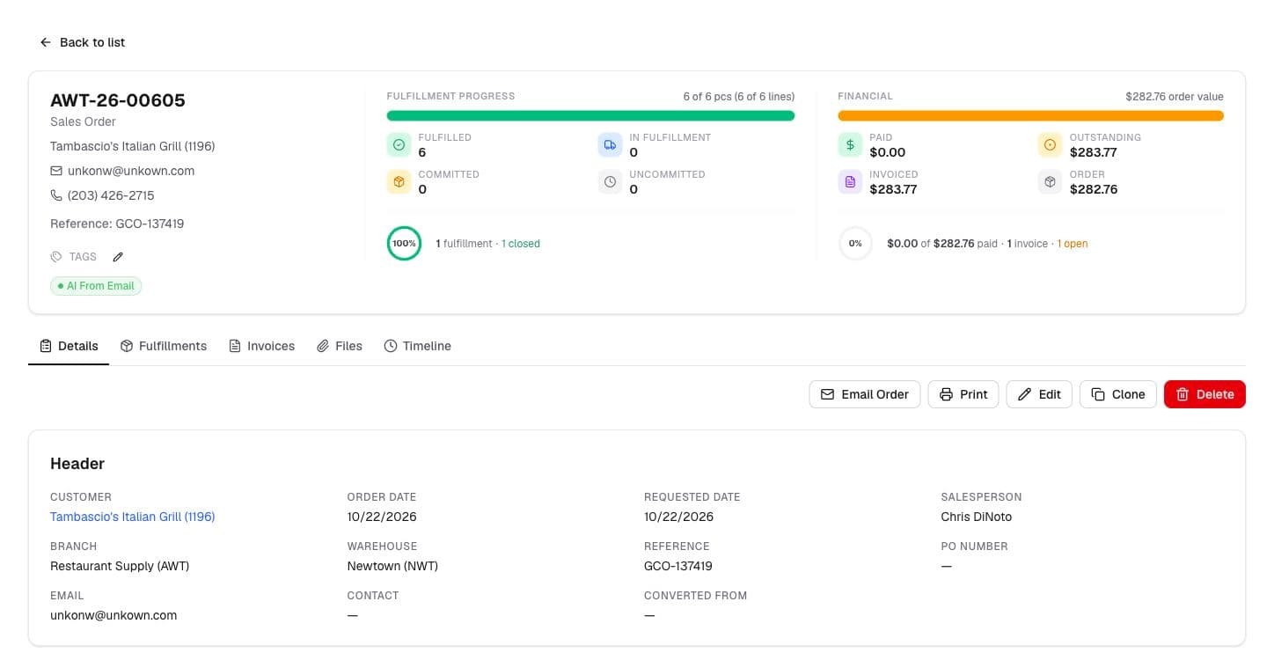Click the phone icon beside (203) 426-2715

point(56,195)
